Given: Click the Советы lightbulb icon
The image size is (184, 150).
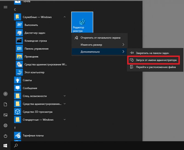Looking at the screenshot, I should click(x=18, y=80).
